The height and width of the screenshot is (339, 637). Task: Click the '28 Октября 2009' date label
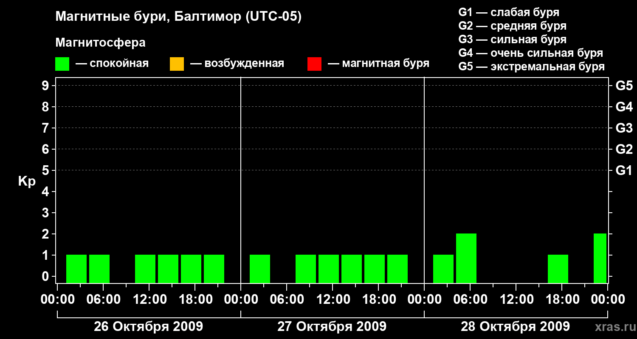[x=516, y=327]
